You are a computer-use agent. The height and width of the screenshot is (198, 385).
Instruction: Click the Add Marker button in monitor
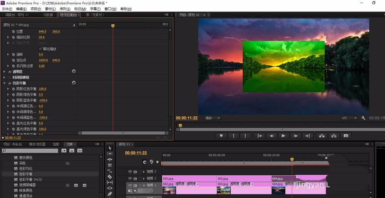[221, 136]
